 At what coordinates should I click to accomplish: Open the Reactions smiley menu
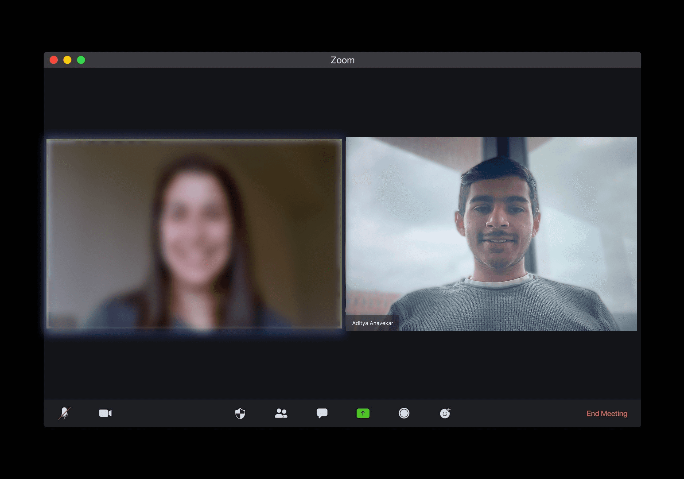click(445, 413)
